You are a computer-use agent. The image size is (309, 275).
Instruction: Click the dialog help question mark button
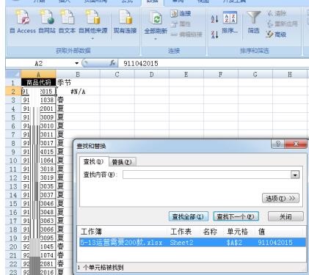(x=278, y=144)
